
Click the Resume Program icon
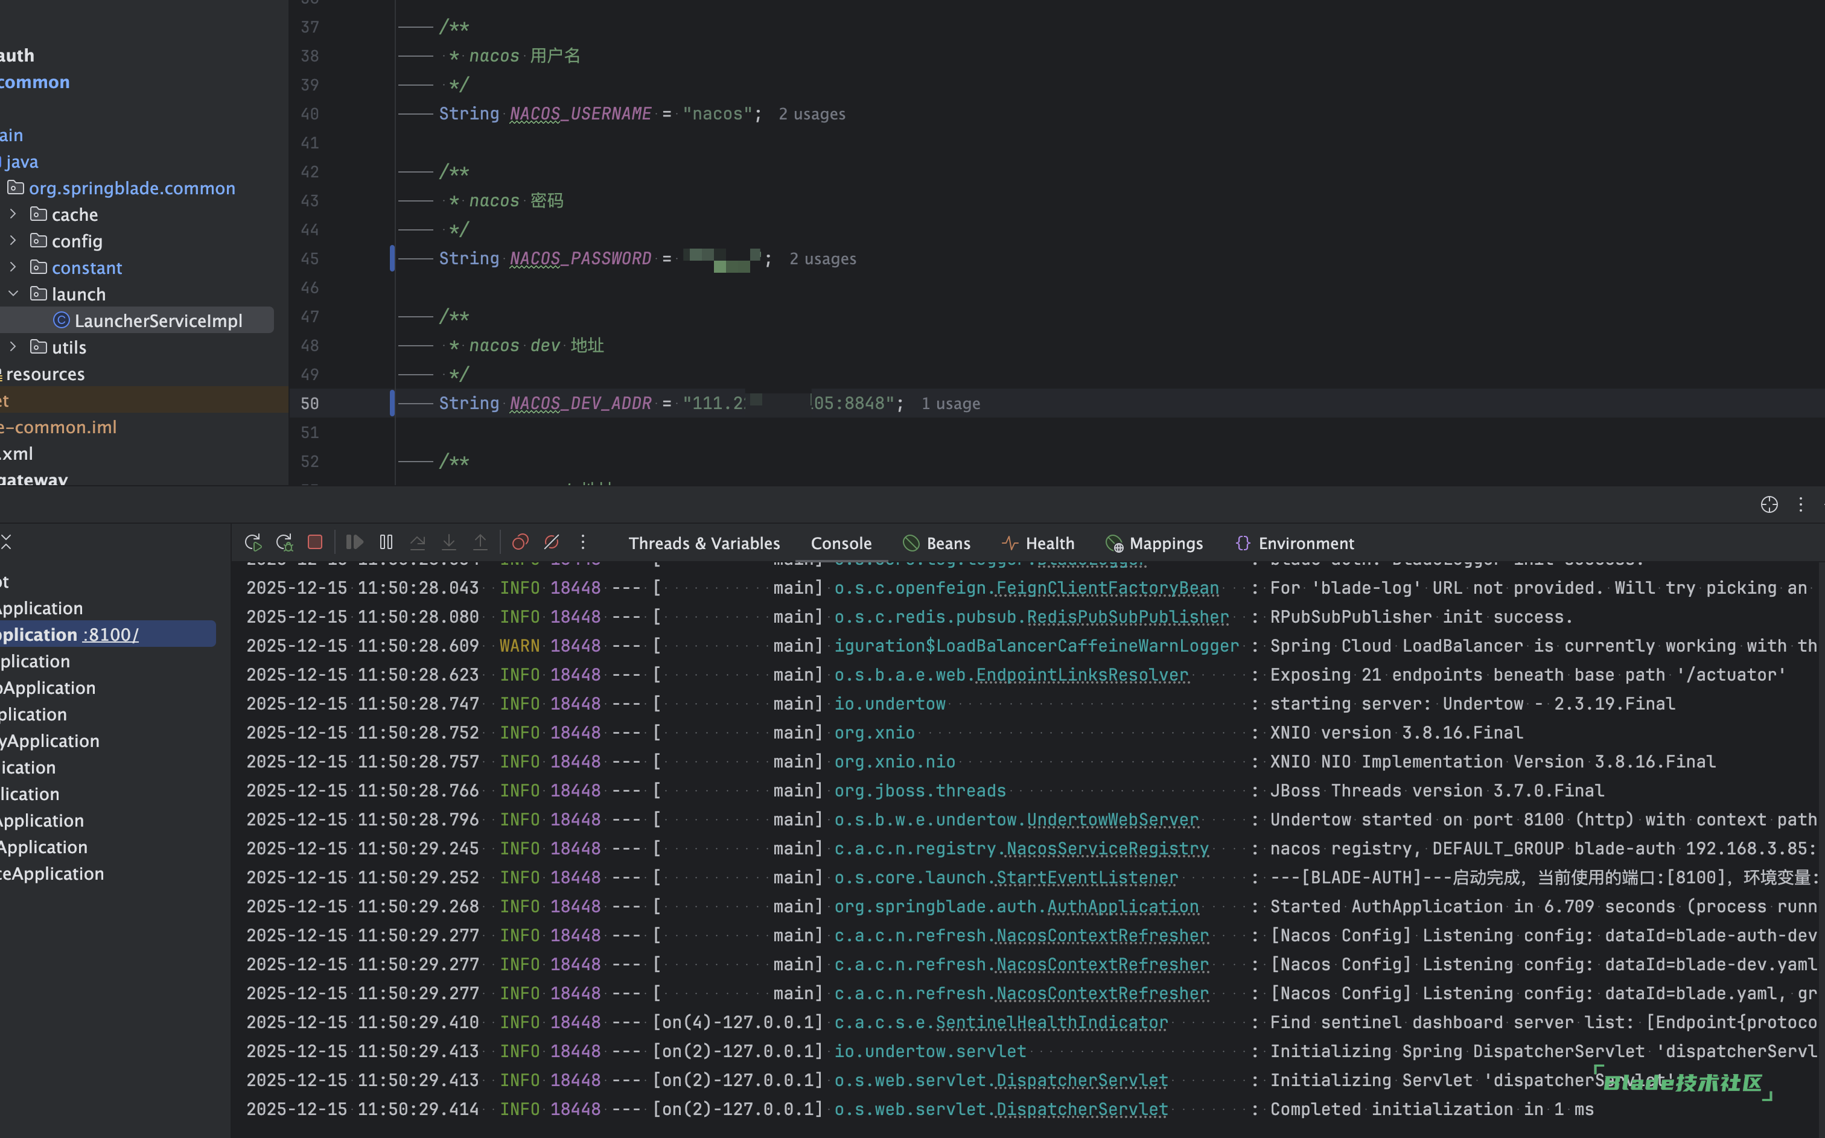(x=354, y=542)
